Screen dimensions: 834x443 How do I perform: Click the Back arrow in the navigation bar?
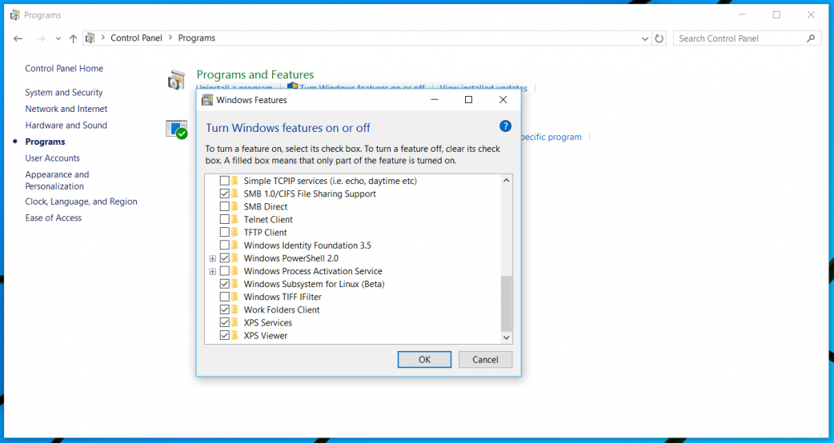18,38
